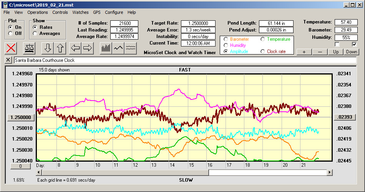Open the Operations menu
This screenshot has width=365, height=192.
pyautogui.click(x=38, y=12)
